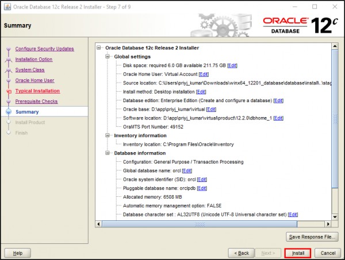Screen dimensions: 345x260
Task: Click the Java icon in title bar
Action: pyautogui.click(x=7, y=7)
